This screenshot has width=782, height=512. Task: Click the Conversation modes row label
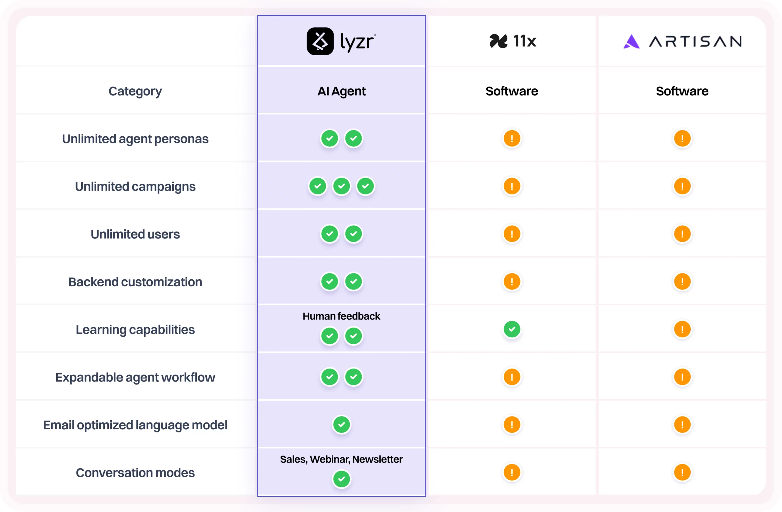[x=135, y=473]
